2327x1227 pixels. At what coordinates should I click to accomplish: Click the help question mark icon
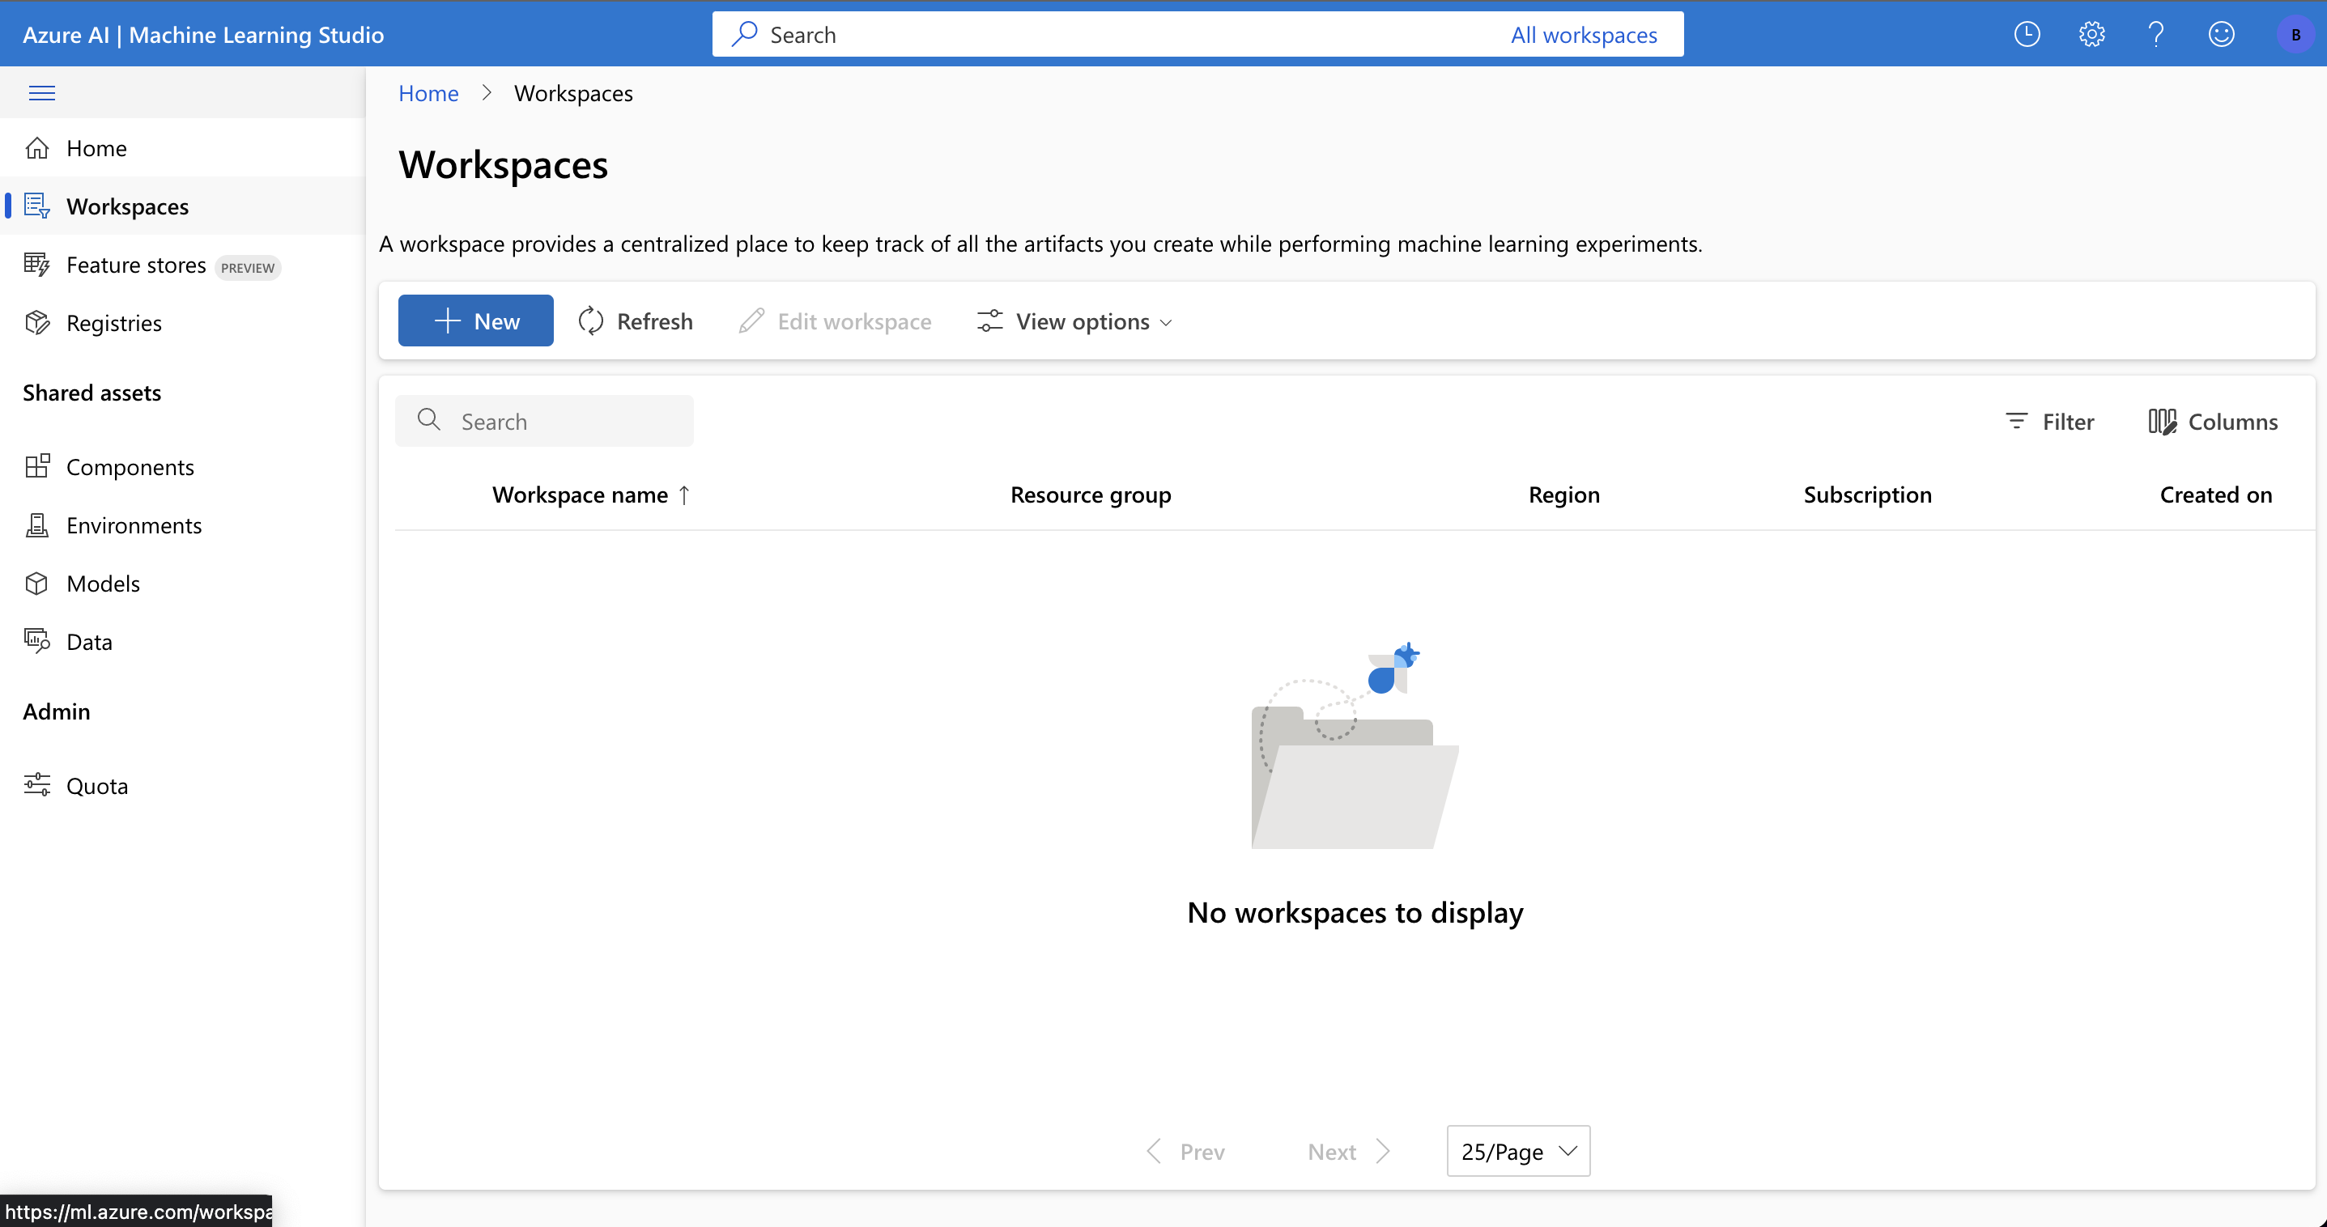(2155, 34)
